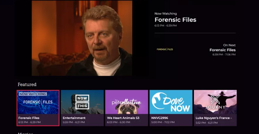Select the On Next Forensic Files entry

point(222,50)
